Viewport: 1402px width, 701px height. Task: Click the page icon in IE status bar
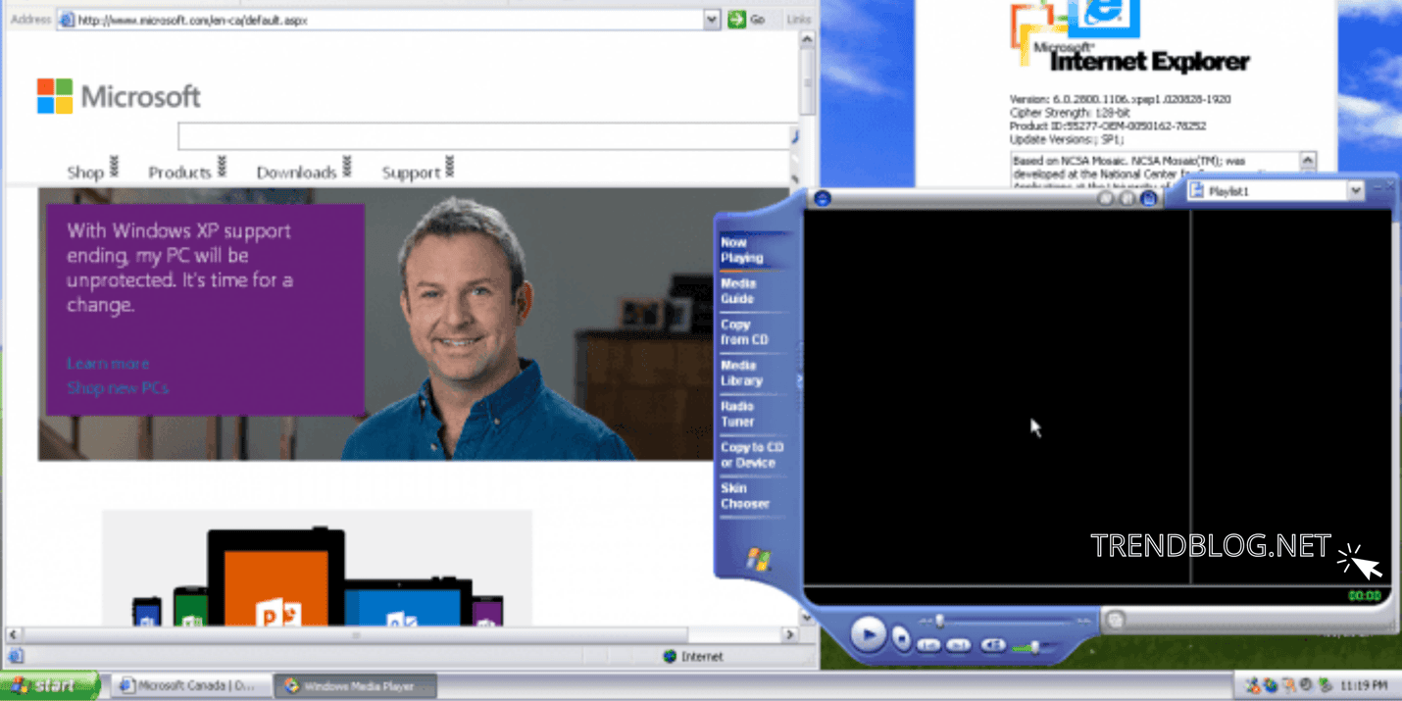point(16,657)
